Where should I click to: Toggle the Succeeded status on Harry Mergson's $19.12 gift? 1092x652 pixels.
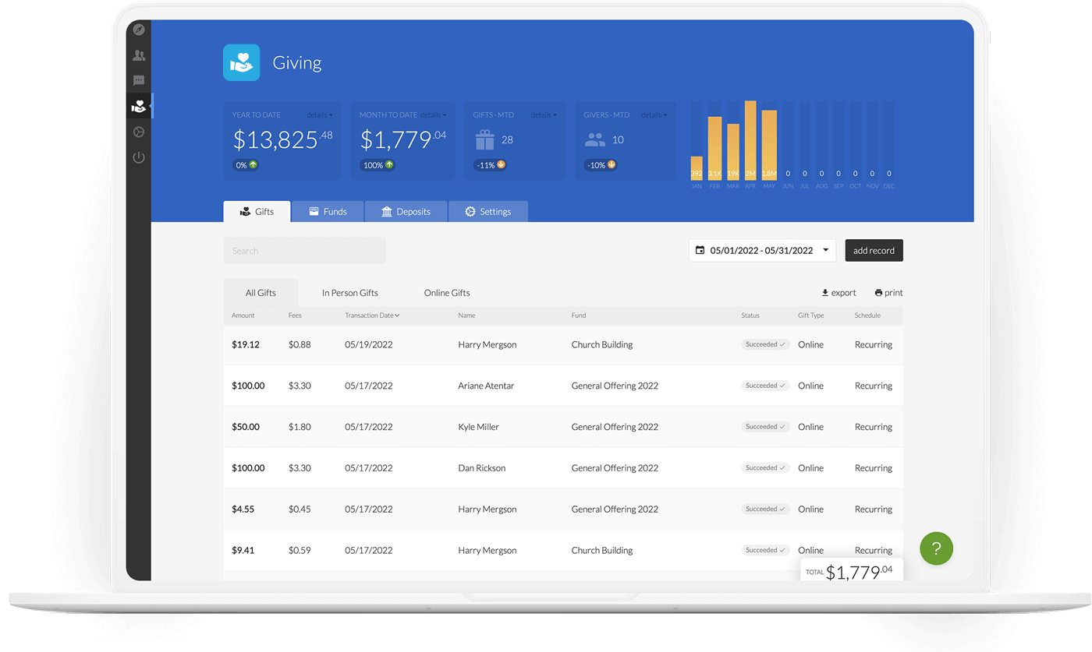(765, 344)
